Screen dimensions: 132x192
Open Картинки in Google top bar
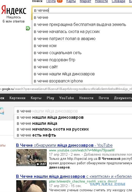pyautogui.click(x=17, y=98)
